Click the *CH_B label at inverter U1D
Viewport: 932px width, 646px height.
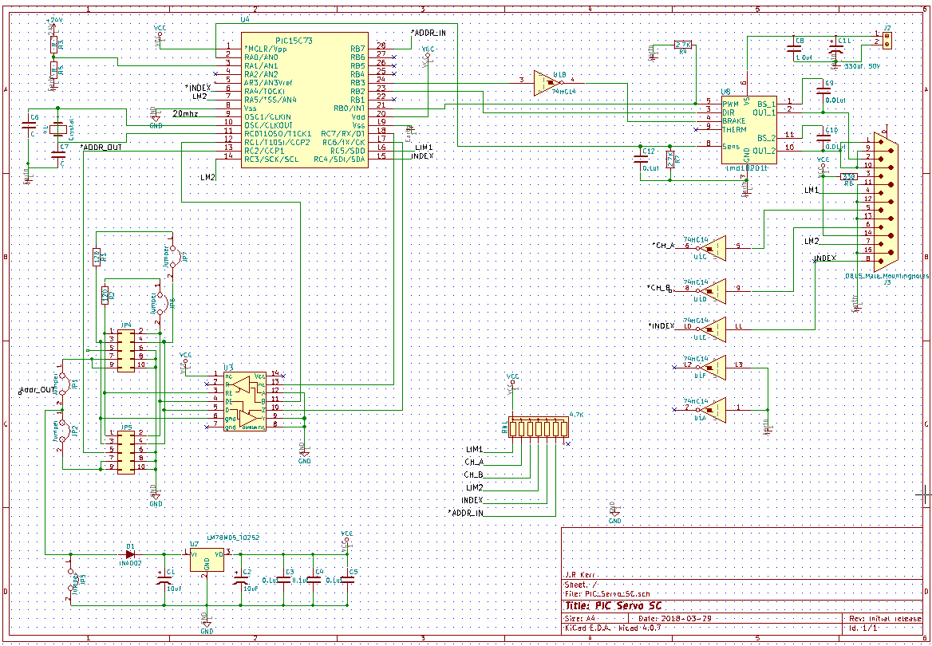tap(660, 288)
